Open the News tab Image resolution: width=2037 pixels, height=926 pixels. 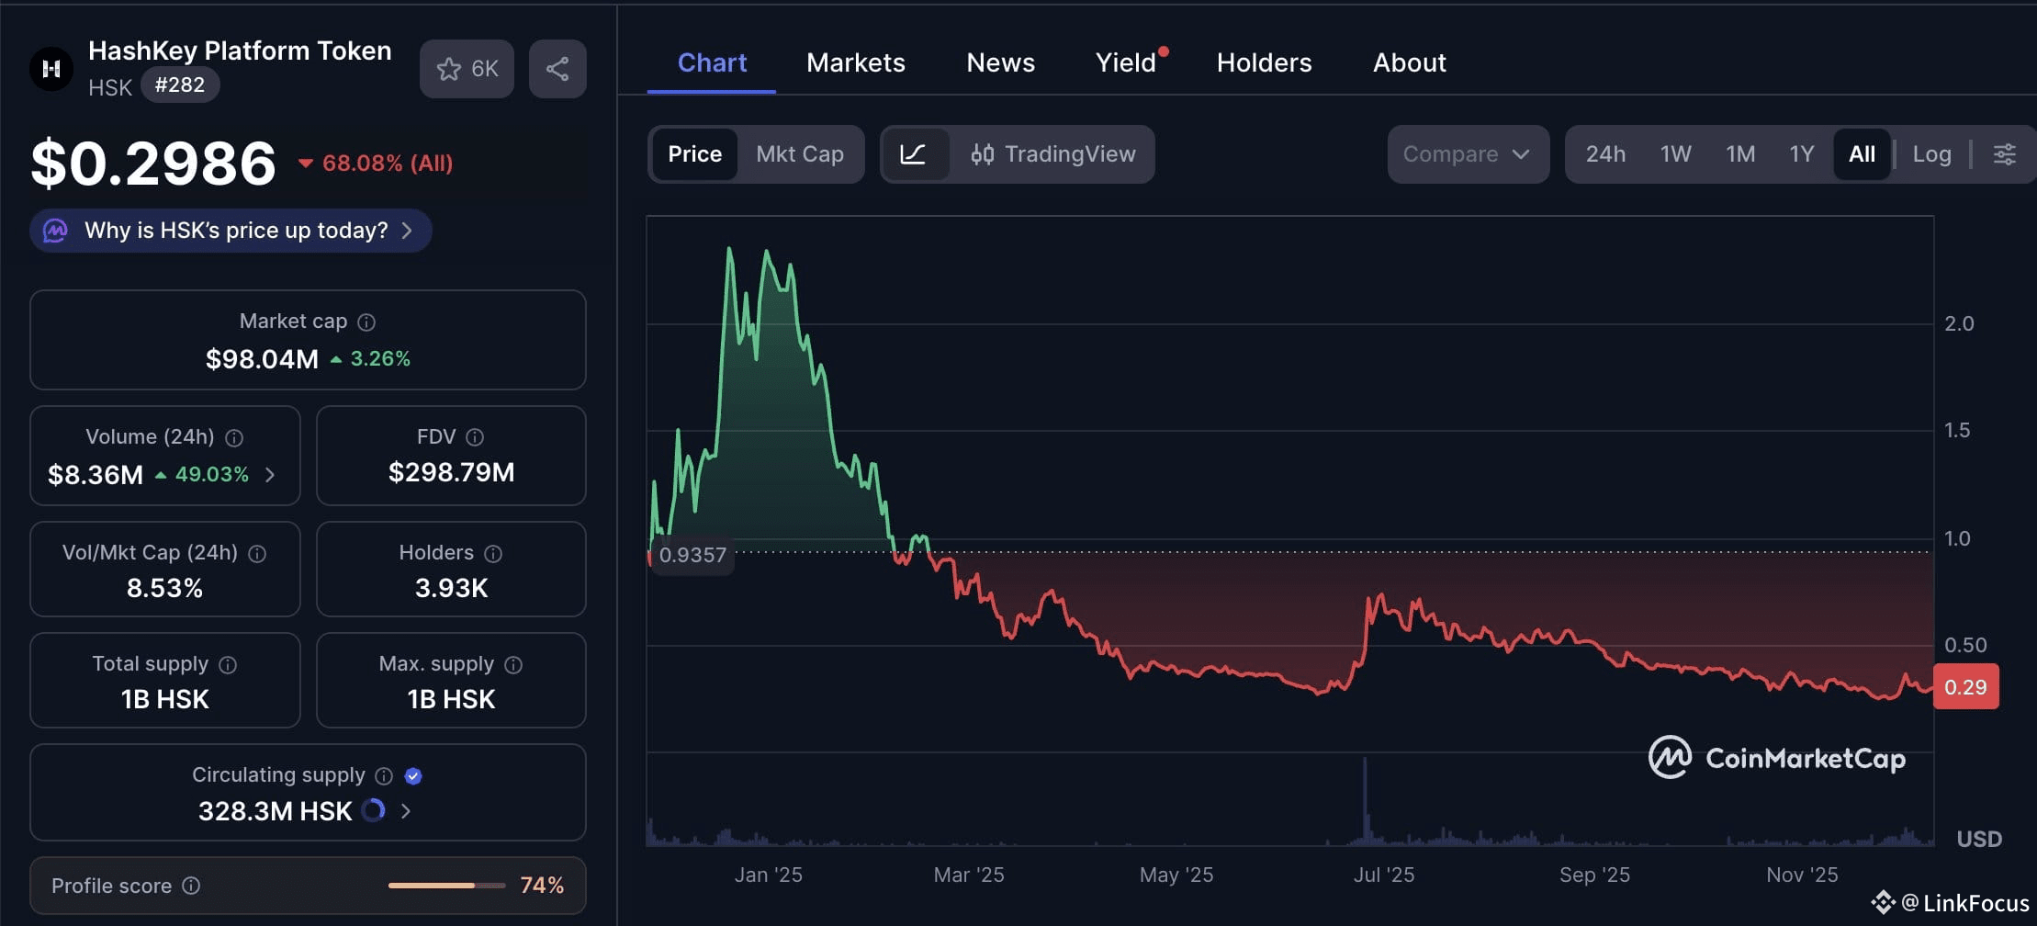coord(1000,62)
